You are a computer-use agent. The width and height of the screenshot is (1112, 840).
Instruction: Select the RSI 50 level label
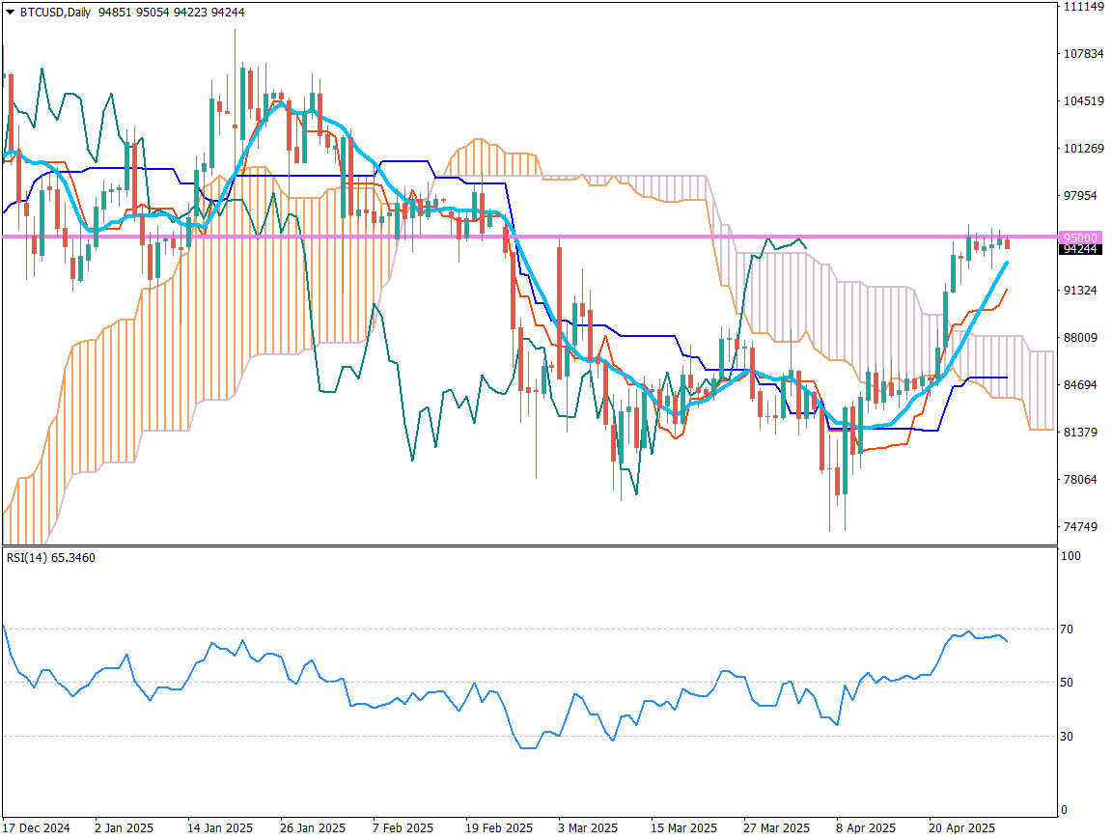click(x=1068, y=683)
